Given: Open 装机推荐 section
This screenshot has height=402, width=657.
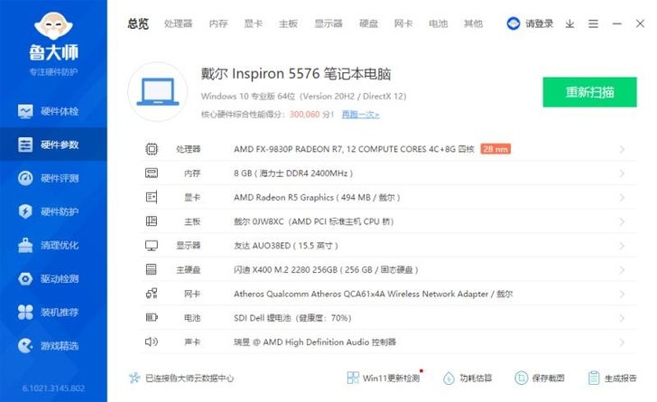Looking at the screenshot, I should [53, 313].
